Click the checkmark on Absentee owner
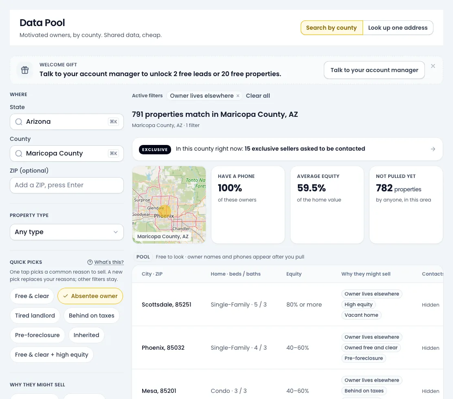Screen dimensions: 453x399 pos(66,296)
